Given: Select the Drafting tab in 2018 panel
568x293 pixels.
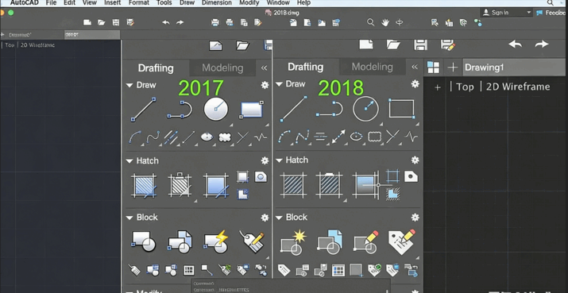Looking at the screenshot, I should pyautogui.click(x=305, y=67).
